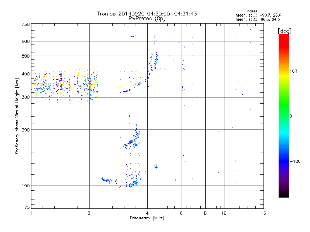Click the '4' frequency tick label
Image resolution: width=310 pixels, height=232 pixels.
point(147,213)
